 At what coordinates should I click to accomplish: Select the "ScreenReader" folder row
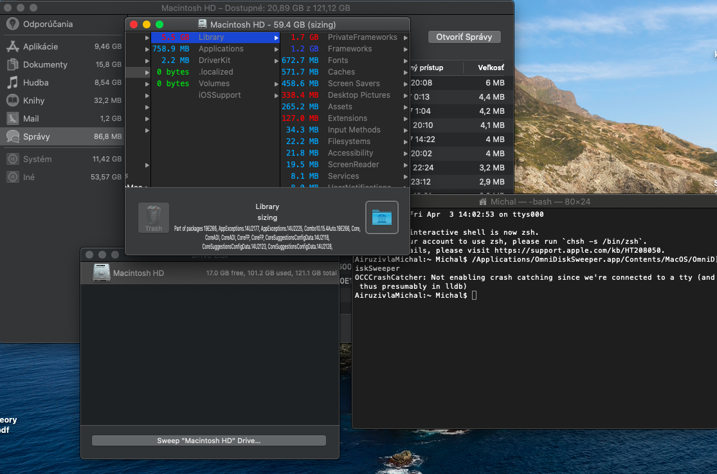tap(344, 164)
